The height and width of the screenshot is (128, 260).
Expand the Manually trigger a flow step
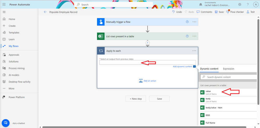(x=147, y=22)
